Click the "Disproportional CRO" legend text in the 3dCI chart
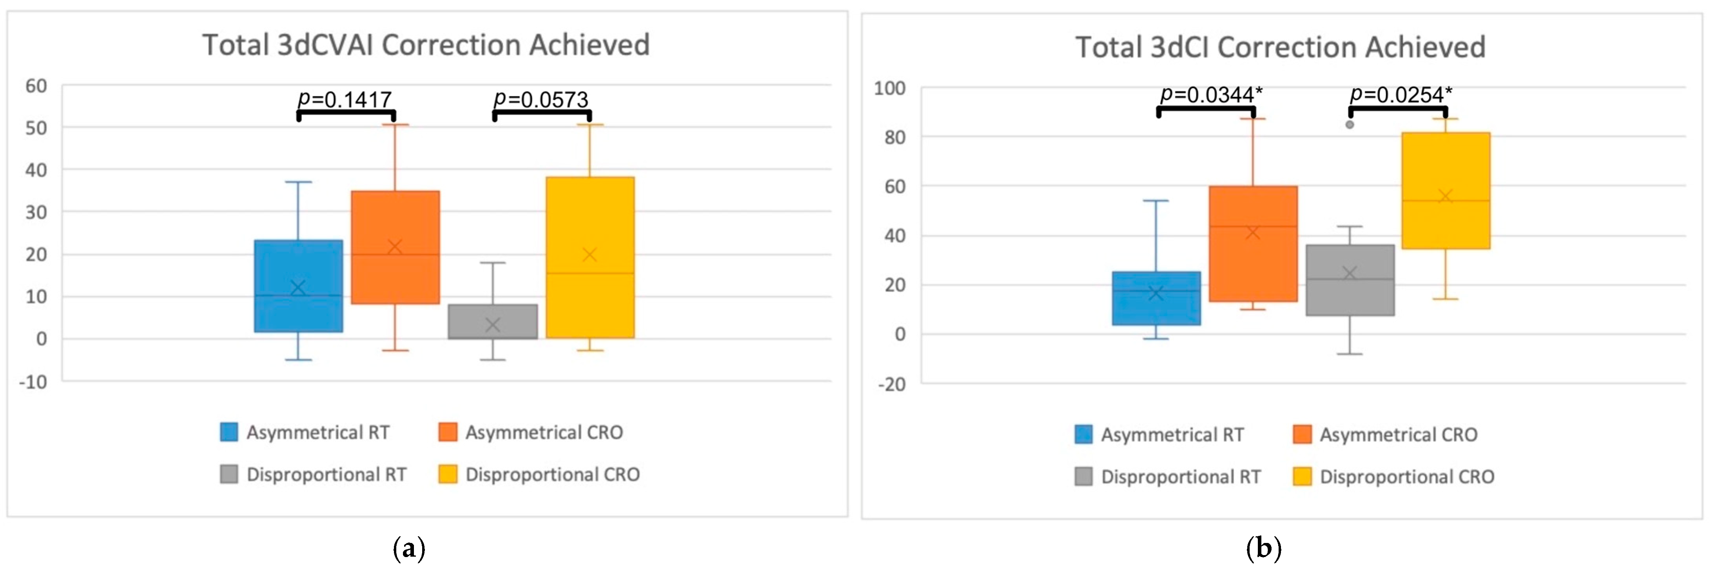 point(1406,476)
